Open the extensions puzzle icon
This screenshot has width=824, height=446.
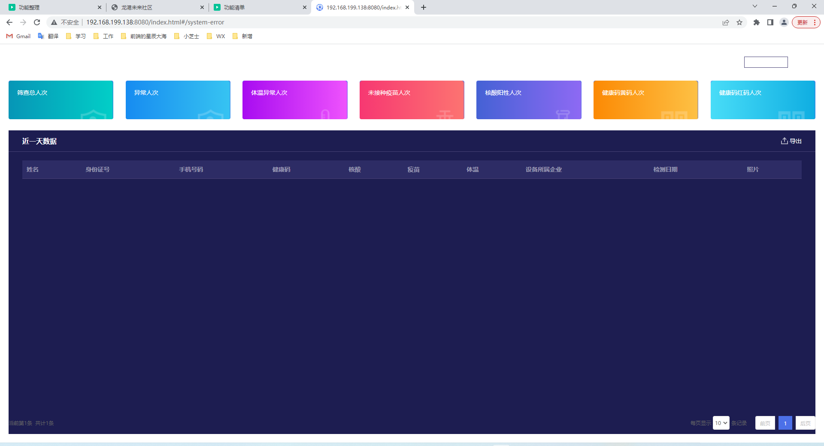[x=757, y=22]
